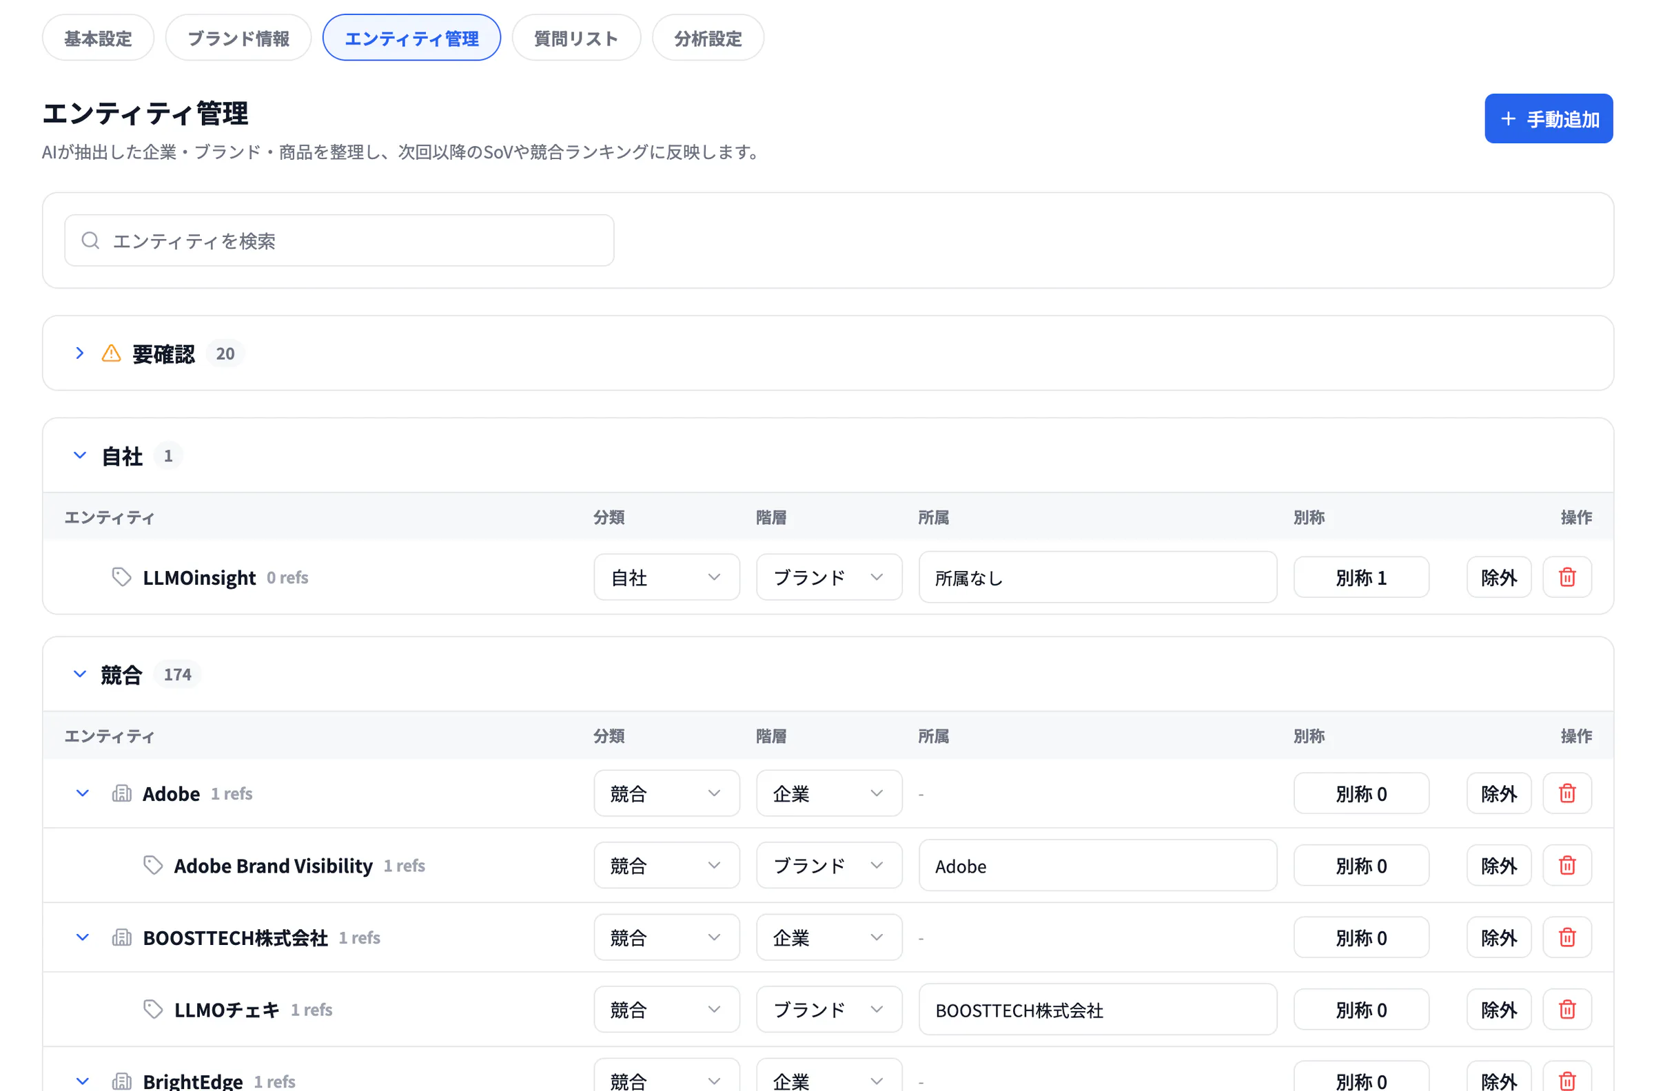This screenshot has width=1654, height=1091.
Task: Click the search magnifier icon
Action: tap(90, 241)
